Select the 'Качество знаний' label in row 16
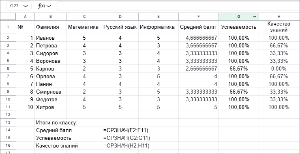Screen dimensions: 300x154 tap(51, 145)
